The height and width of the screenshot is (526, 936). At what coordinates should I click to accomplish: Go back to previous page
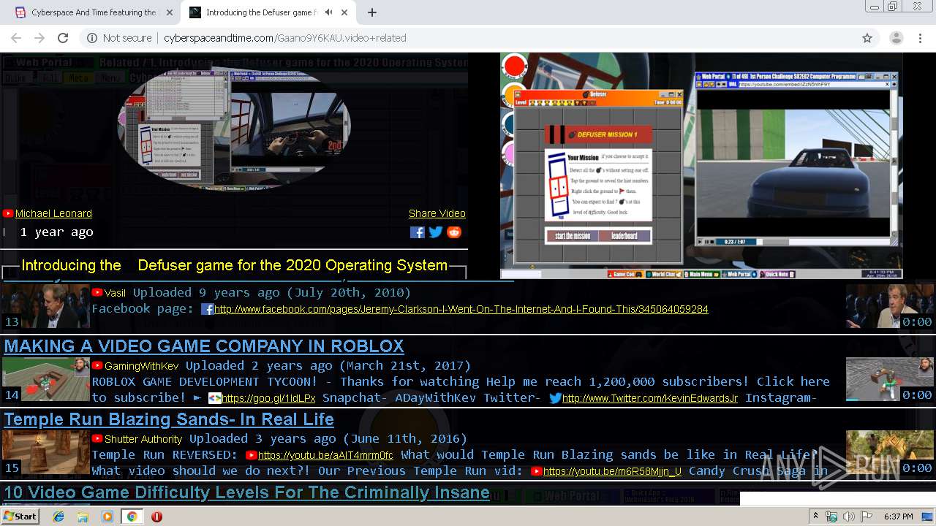[16, 38]
